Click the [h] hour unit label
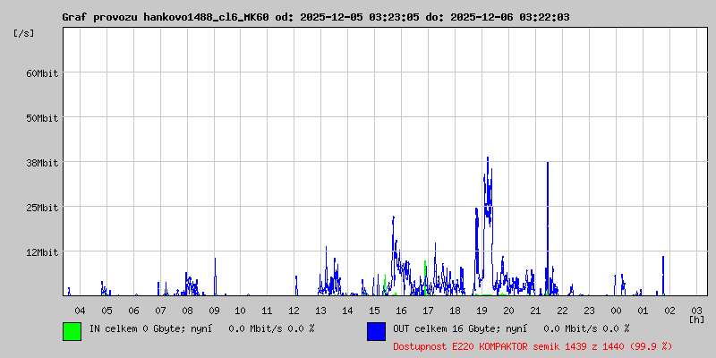The height and width of the screenshot is (358, 716). pos(696,319)
